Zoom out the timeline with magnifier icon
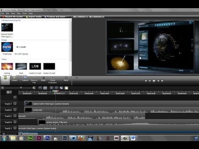 2,88
